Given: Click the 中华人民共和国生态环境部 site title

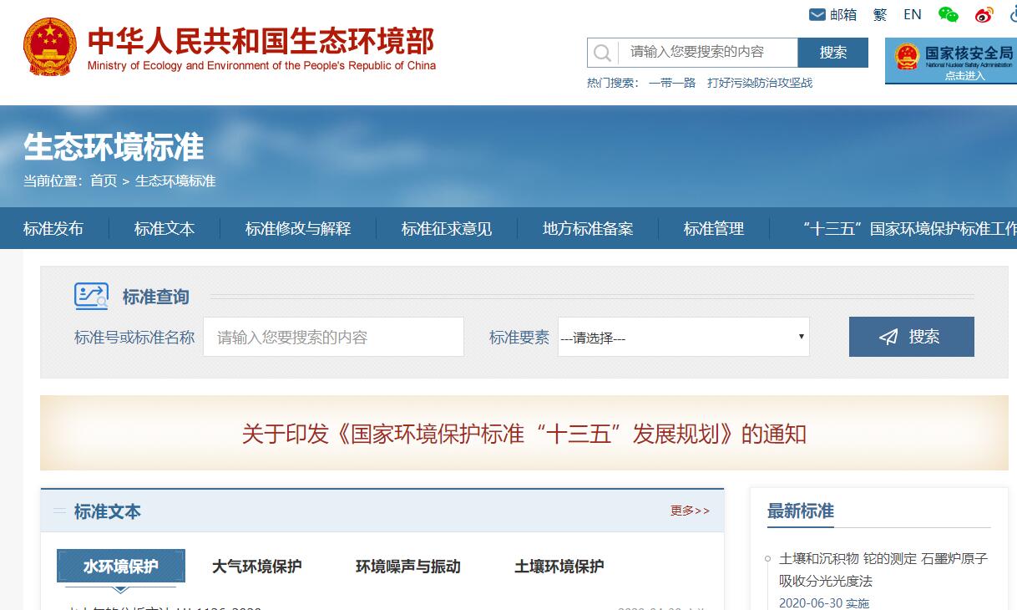Looking at the screenshot, I should [261, 40].
